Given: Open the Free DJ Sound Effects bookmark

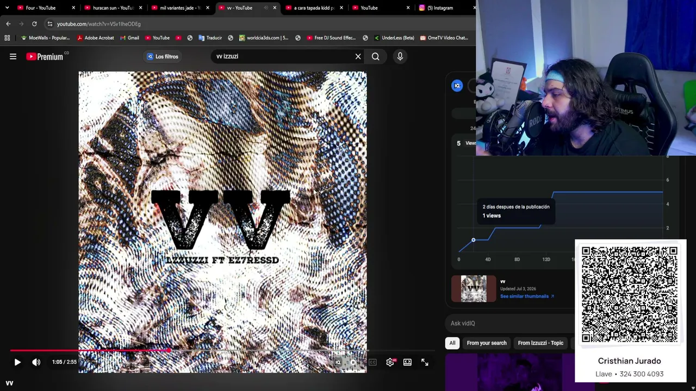Looking at the screenshot, I should coord(331,38).
